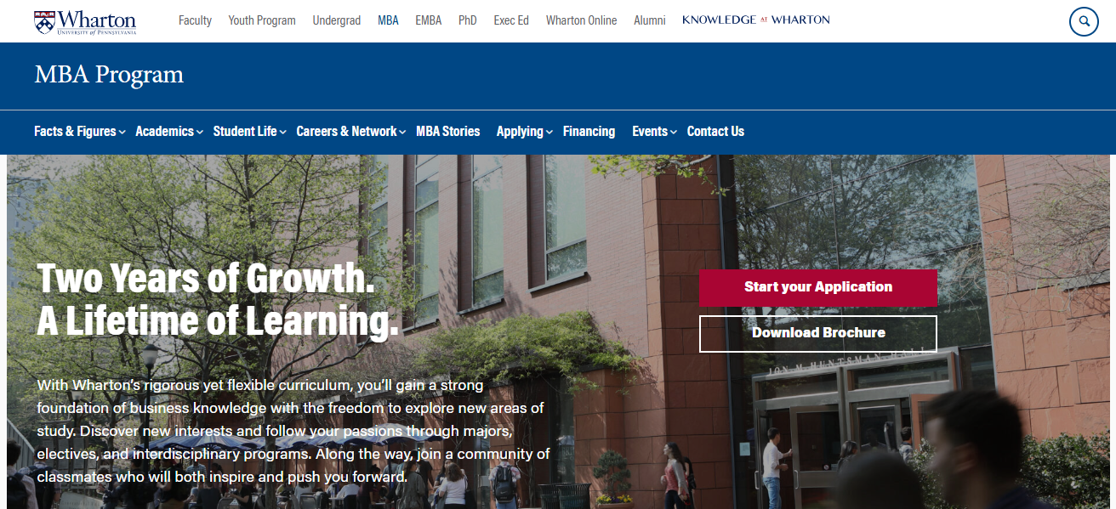Image resolution: width=1116 pixels, height=509 pixels.
Task: Open the Applying menu
Action: pos(520,131)
